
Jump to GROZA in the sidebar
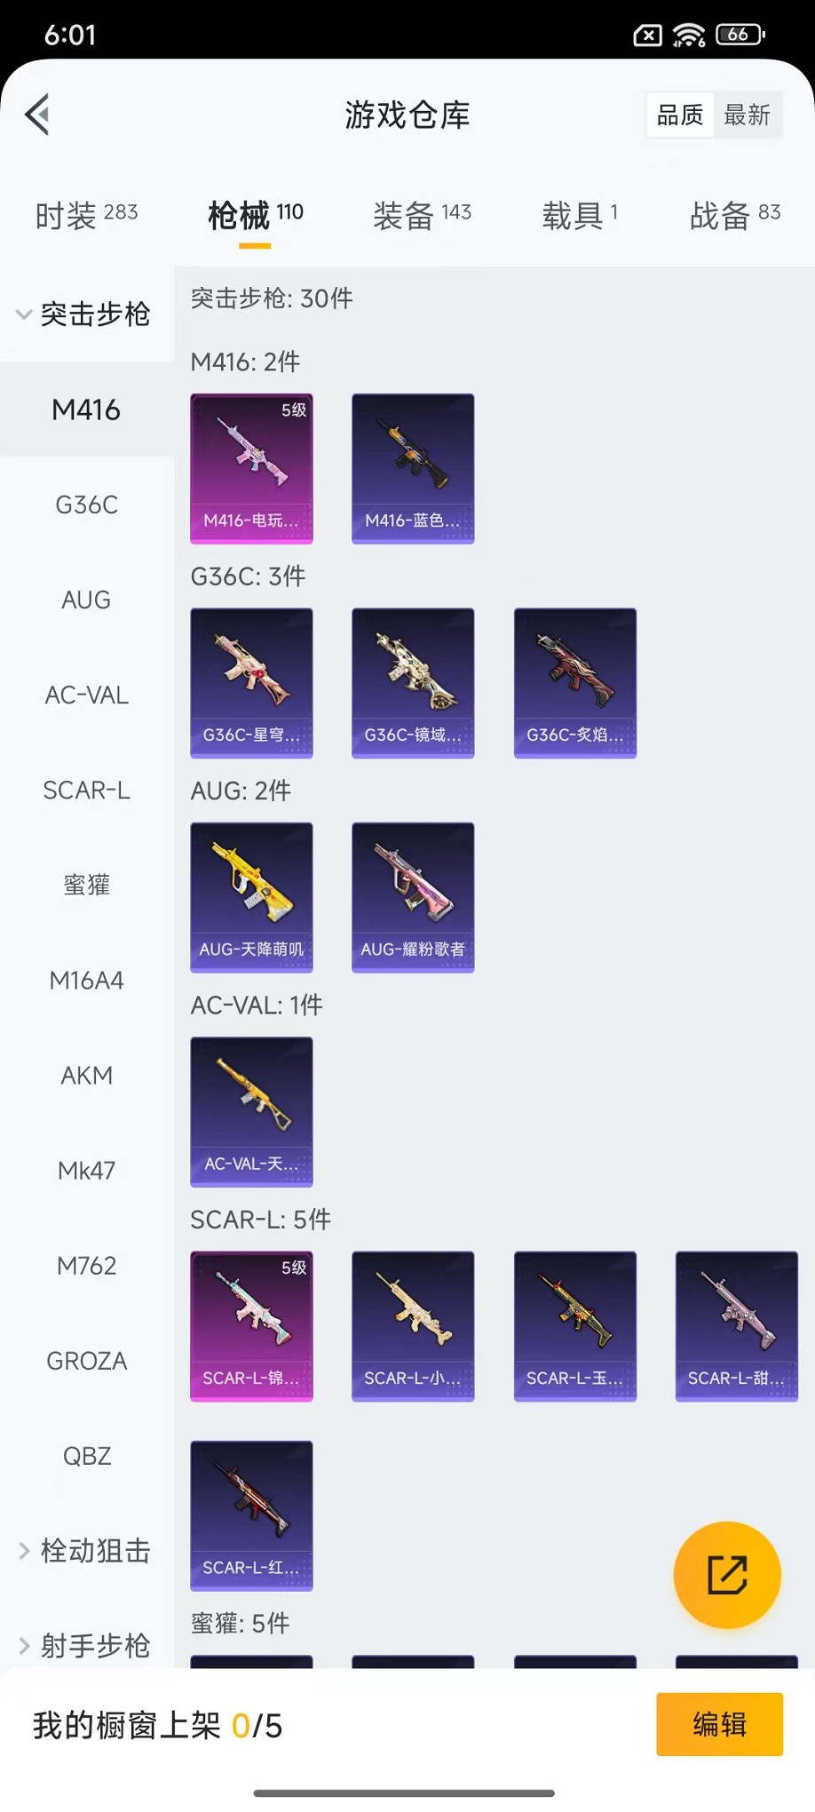[x=87, y=1361]
